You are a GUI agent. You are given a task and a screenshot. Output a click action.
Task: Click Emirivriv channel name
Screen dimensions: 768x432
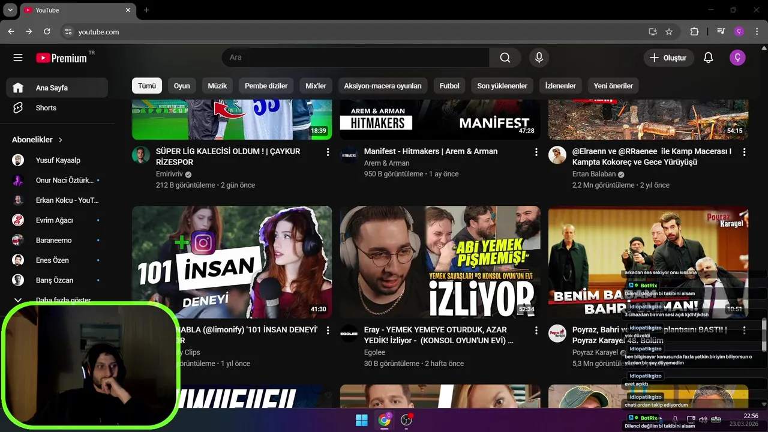[169, 174]
